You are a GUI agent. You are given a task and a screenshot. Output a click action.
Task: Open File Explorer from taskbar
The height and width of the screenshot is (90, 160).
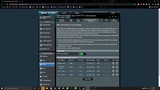coord(47,88)
